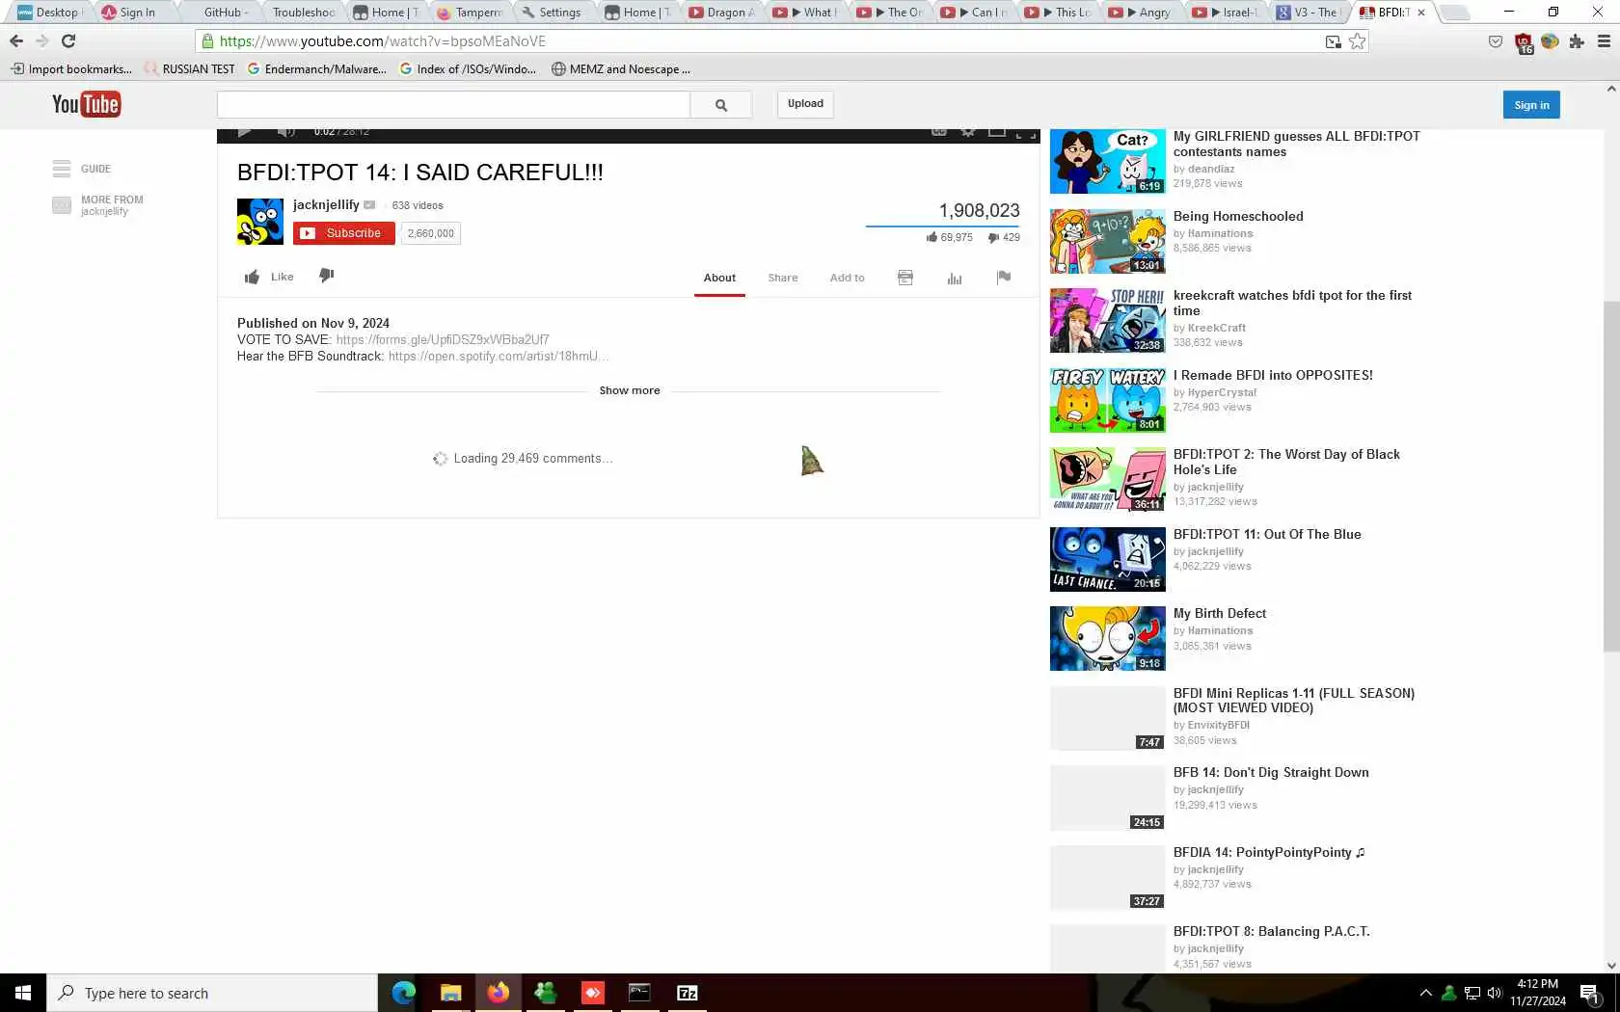Open BFDIA 14: PointyPointyPointy video
1620x1012 pixels.
(1269, 852)
